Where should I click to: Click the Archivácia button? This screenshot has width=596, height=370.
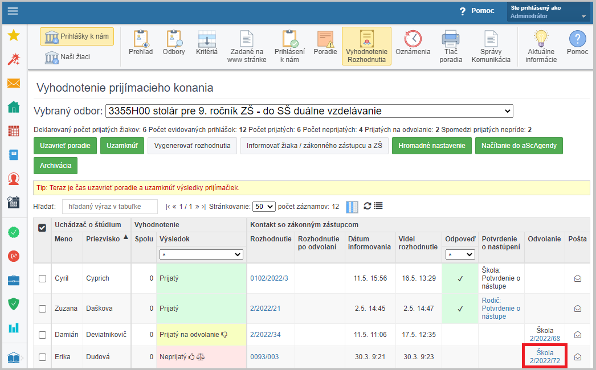55,166
